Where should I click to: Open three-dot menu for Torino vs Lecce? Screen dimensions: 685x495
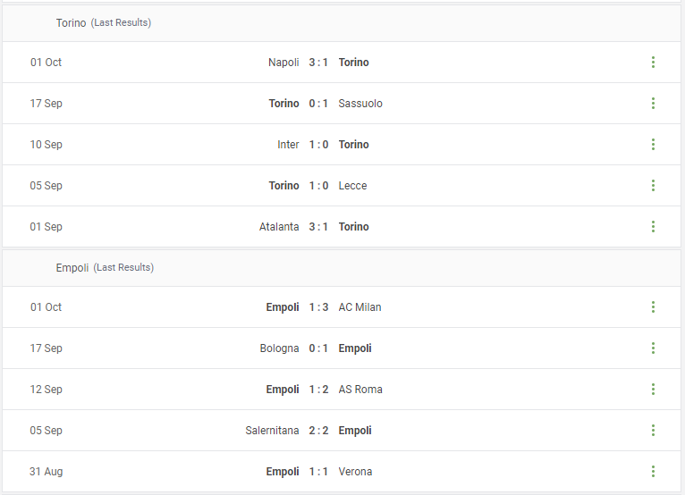click(653, 185)
